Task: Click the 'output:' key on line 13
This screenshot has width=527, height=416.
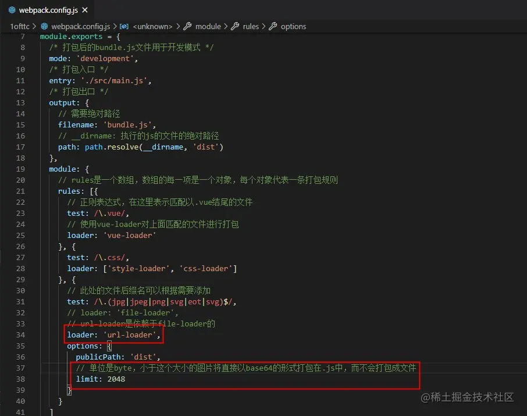Action: [x=65, y=102]
